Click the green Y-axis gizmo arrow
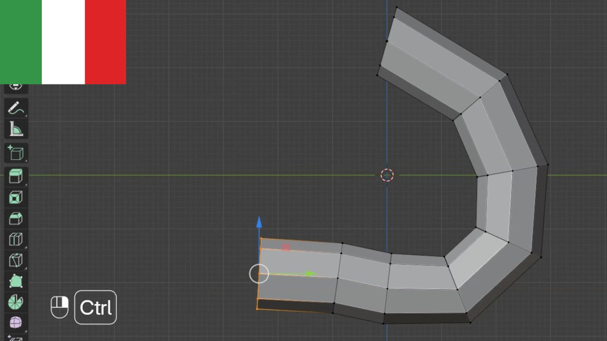 [310, 274]
